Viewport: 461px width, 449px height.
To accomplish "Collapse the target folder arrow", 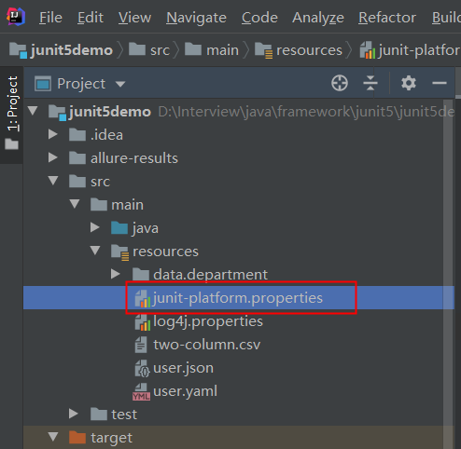I will click(53, 437).
